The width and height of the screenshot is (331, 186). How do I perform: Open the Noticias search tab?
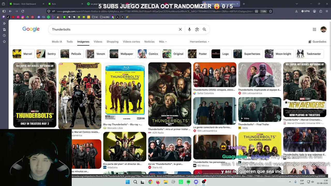tap(149, 42)
